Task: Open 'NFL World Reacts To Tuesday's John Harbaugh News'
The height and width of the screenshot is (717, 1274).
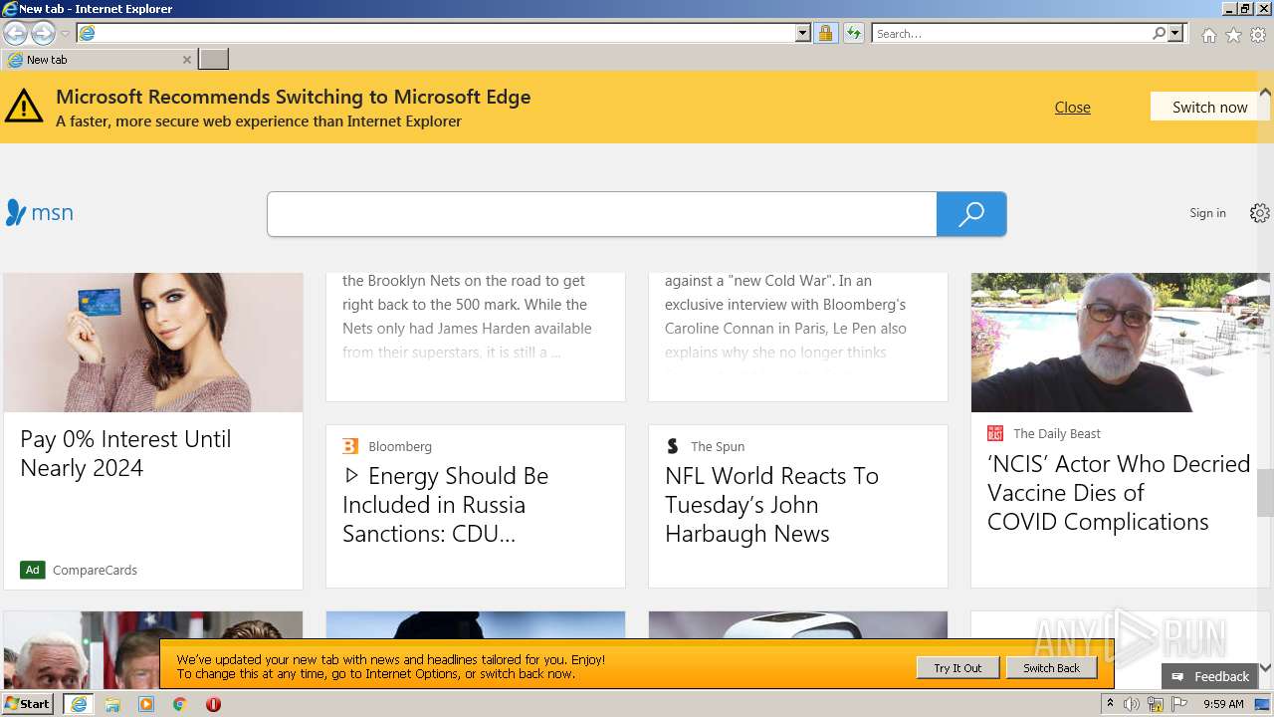Action: pyautogui.click(x=771, y=505)
